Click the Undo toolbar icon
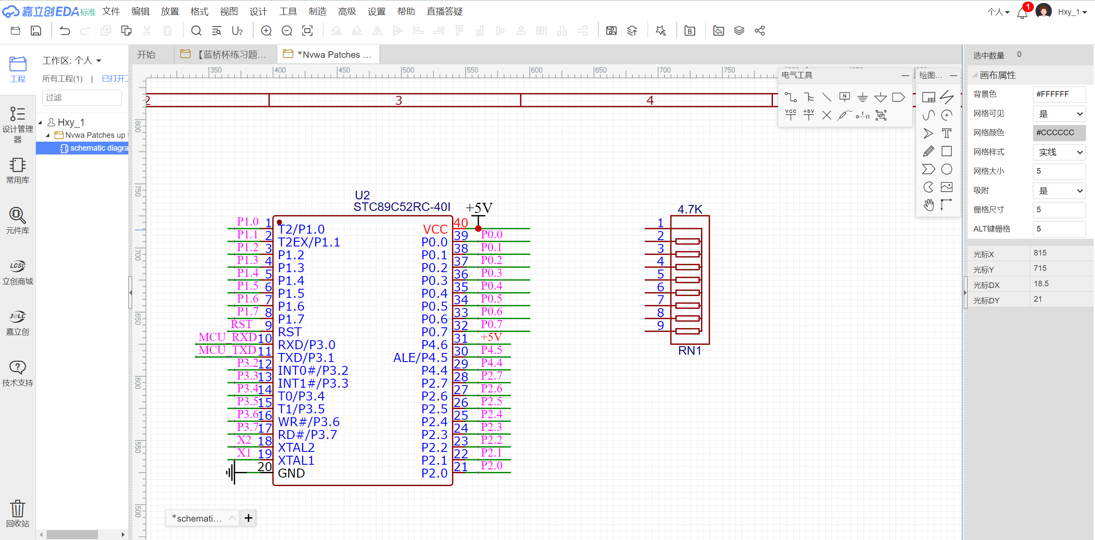Screen dimensions: 1095x540 click(x=65, y=31)
